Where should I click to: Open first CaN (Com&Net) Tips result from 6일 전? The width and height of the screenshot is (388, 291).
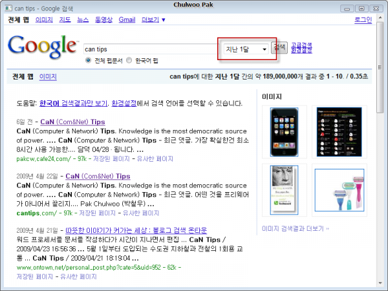tap(72, 122)
